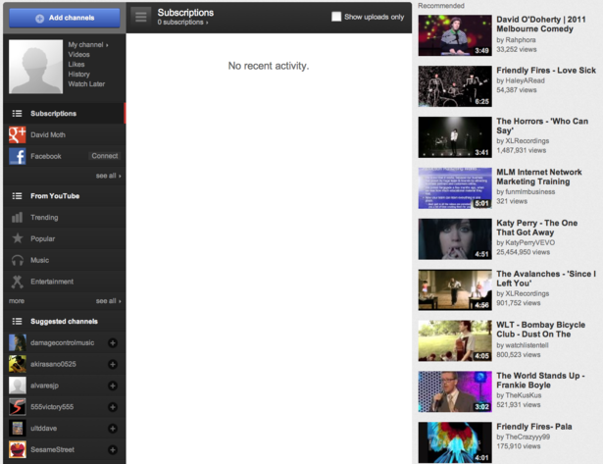Click the Add channels button

tap(65, 18)
